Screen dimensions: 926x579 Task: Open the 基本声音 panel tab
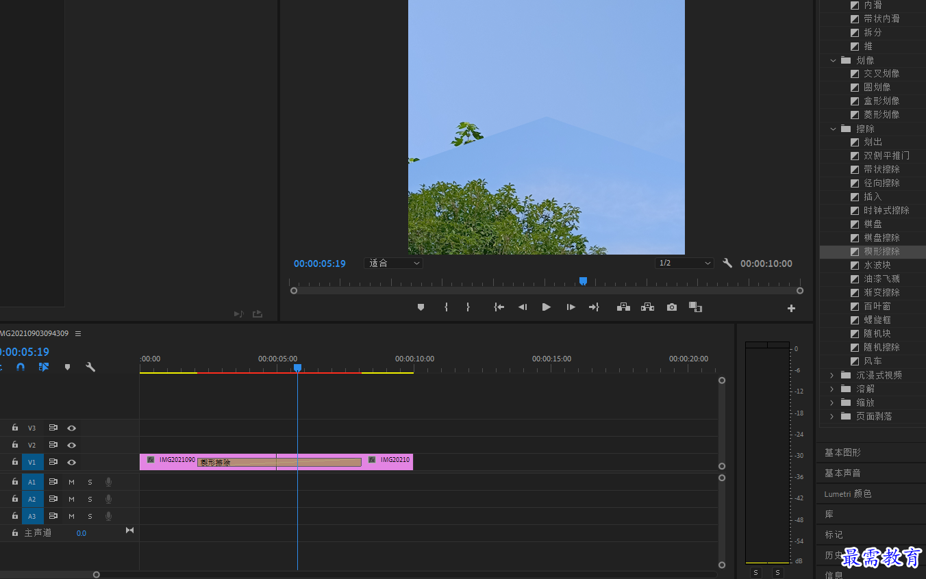point(842,473)
